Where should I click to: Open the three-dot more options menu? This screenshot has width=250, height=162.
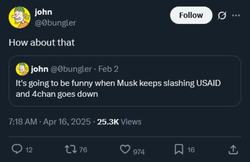coord(236,15)
